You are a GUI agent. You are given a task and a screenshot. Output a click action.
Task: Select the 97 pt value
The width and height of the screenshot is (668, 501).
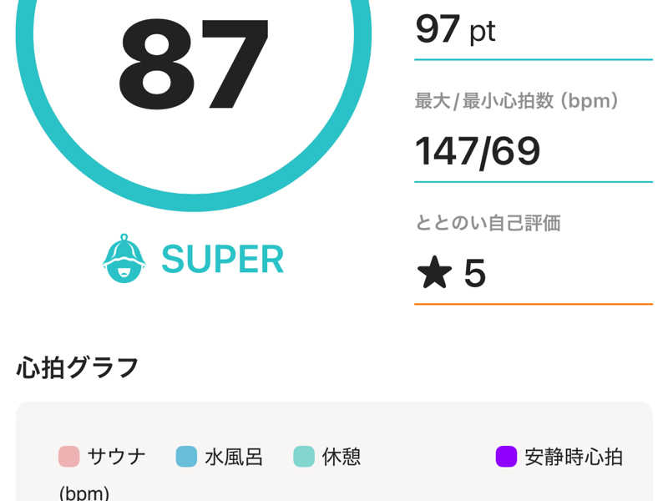click(455, 30)
